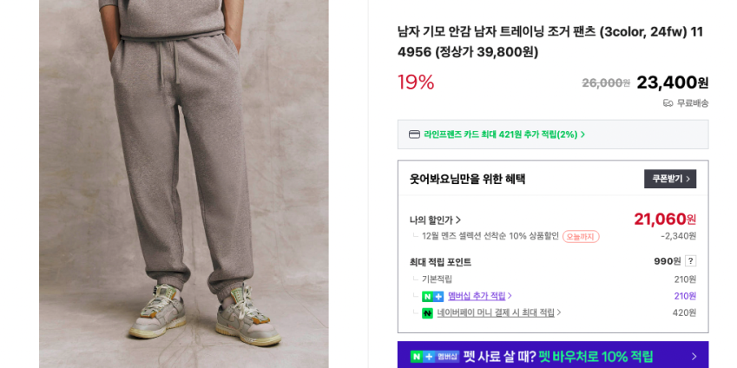Click the 라인프렌즈 카드 최대 421원 추가 적립 text
This screenshot has height=368, width=737.
point(501,135)
